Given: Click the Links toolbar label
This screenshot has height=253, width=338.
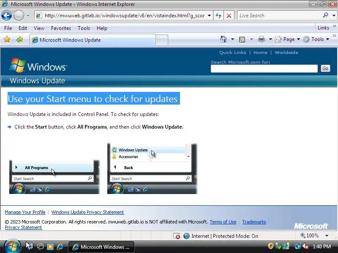Looking at the screenshot, I should click(x=323, y=28).
